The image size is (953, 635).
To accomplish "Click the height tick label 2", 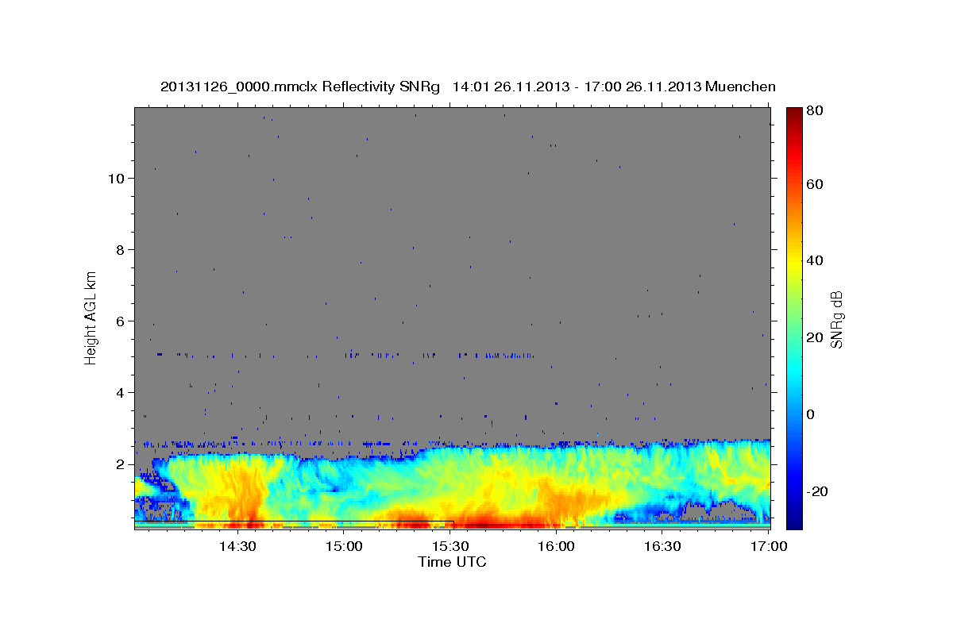I will point(122,464).
